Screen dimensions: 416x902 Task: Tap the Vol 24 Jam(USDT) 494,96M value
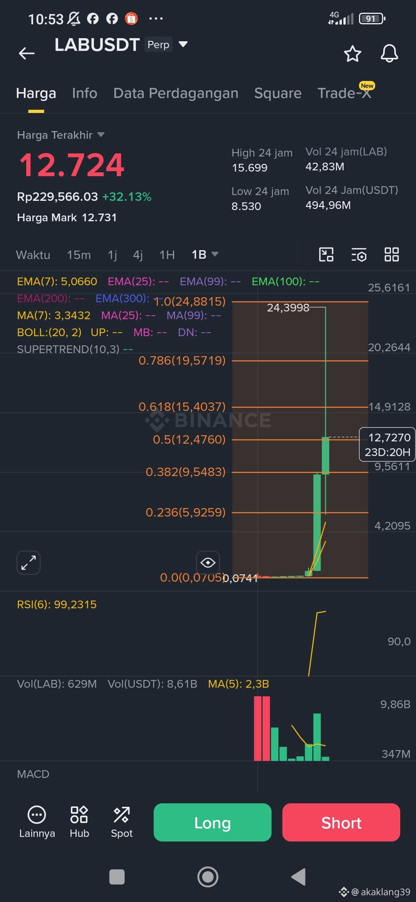coord(328,205)
